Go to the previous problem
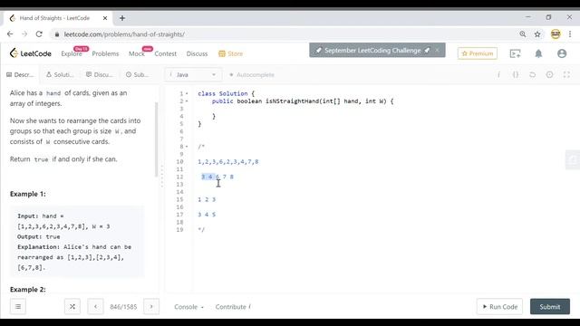The image size is (580, 326). (x=95, y=306)
